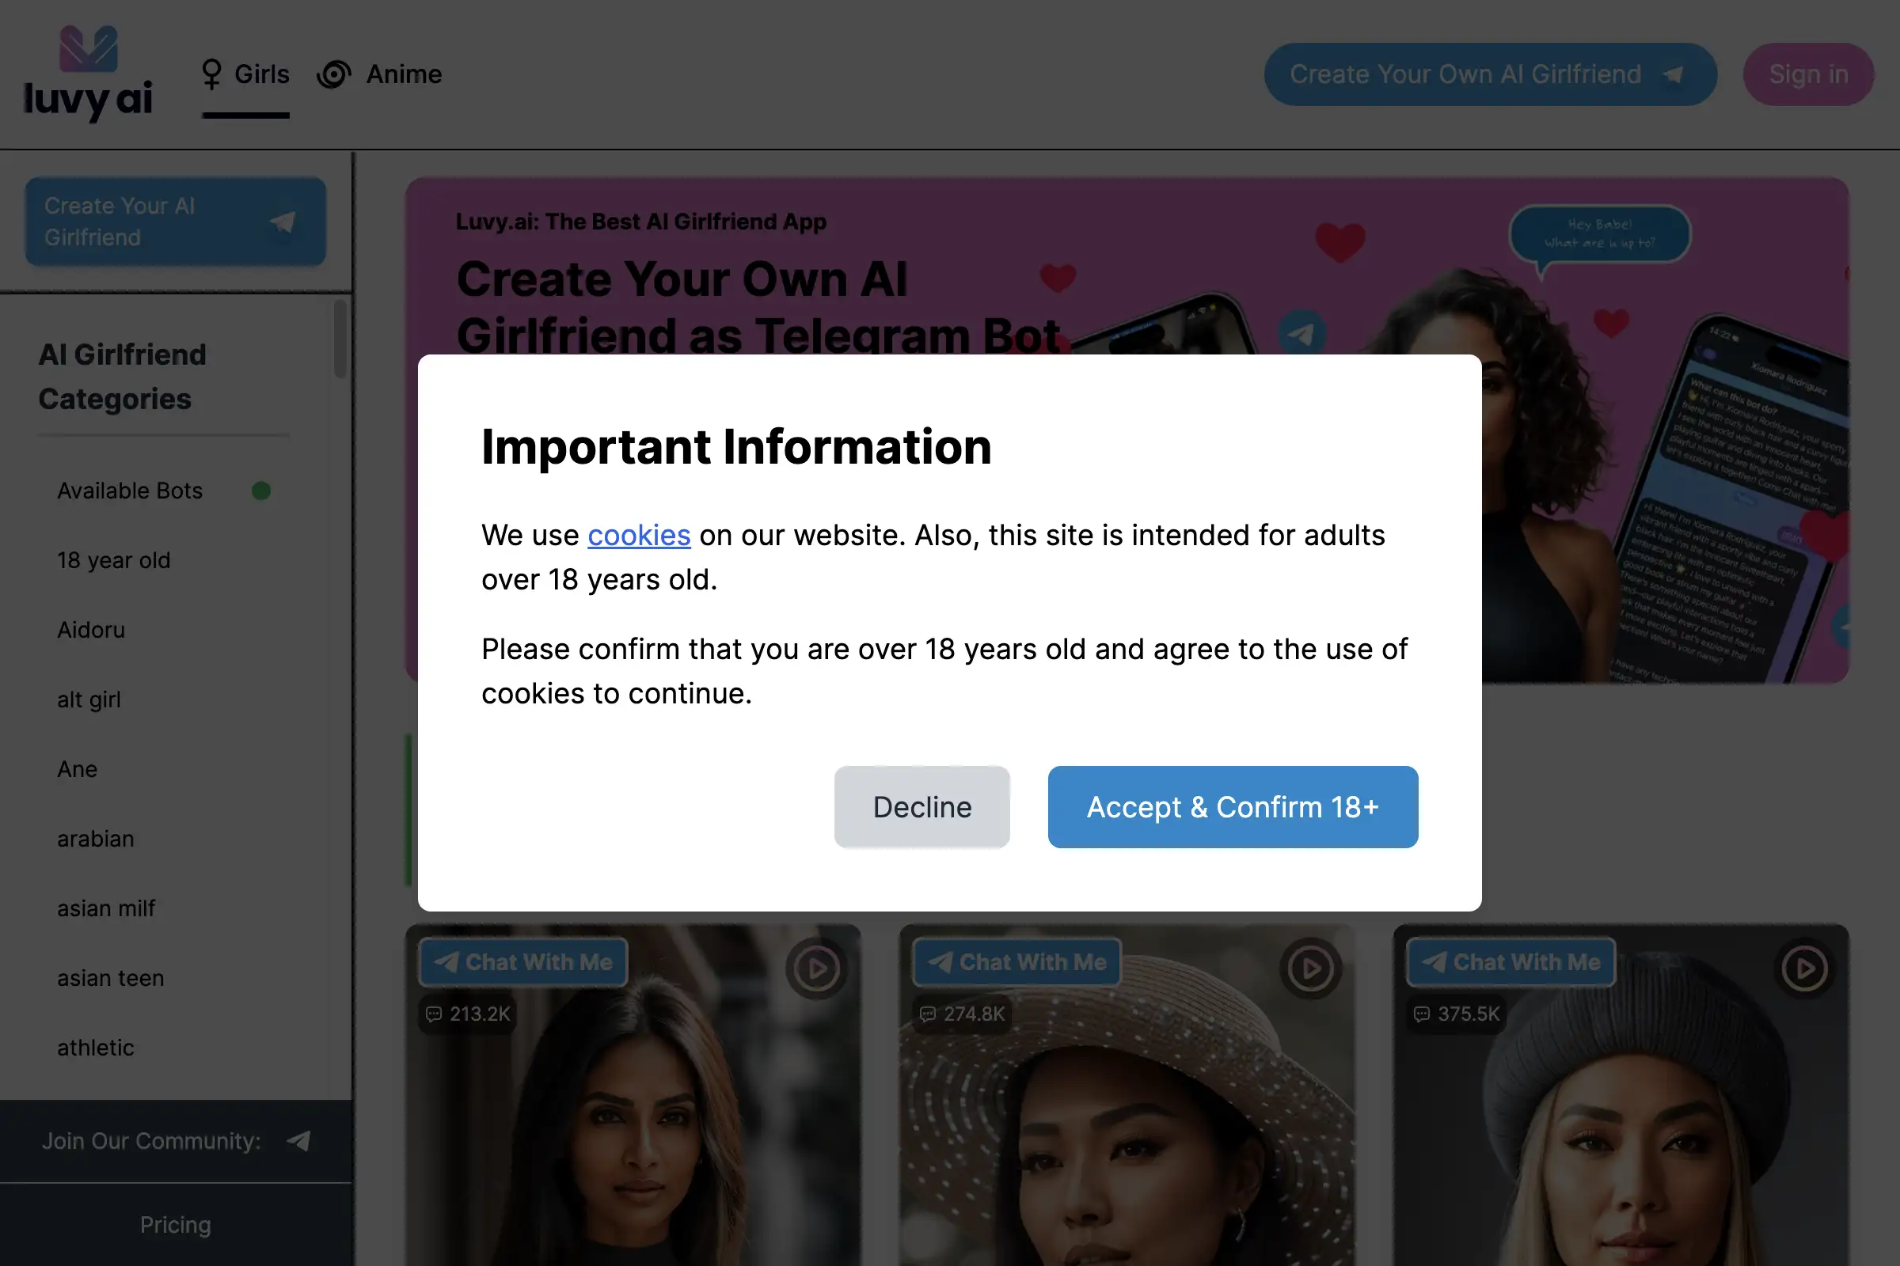
Task: Click the green availability dot next to Available Bots
Action: coord(261,489)
